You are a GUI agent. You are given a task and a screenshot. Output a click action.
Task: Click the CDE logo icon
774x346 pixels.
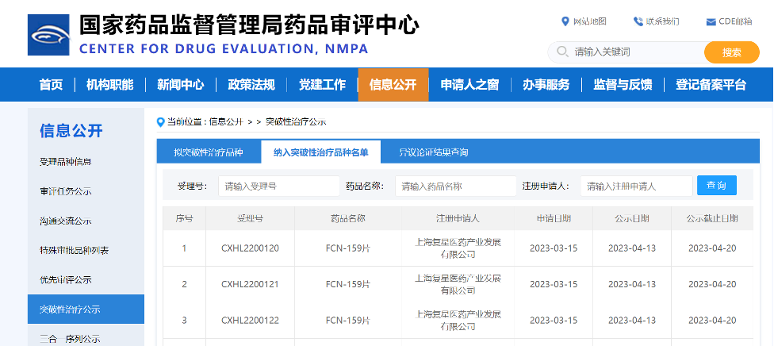coord(48,35)
